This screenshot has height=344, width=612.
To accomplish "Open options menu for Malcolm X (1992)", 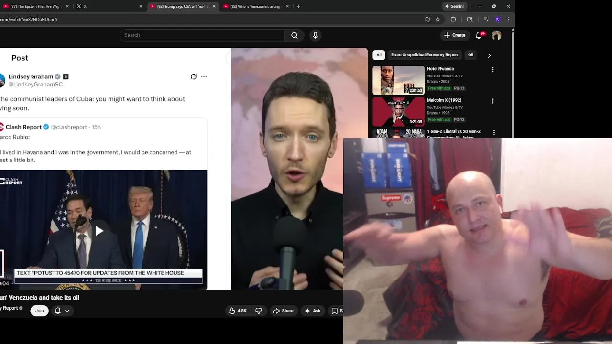I will coord(492,101).
